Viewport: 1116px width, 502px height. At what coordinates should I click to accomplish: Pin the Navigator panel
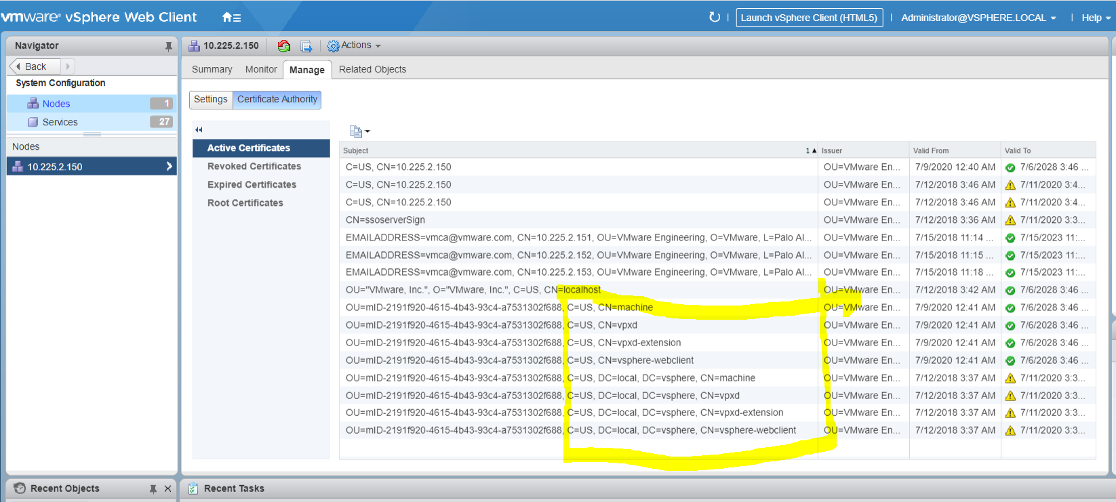point(168,46)
